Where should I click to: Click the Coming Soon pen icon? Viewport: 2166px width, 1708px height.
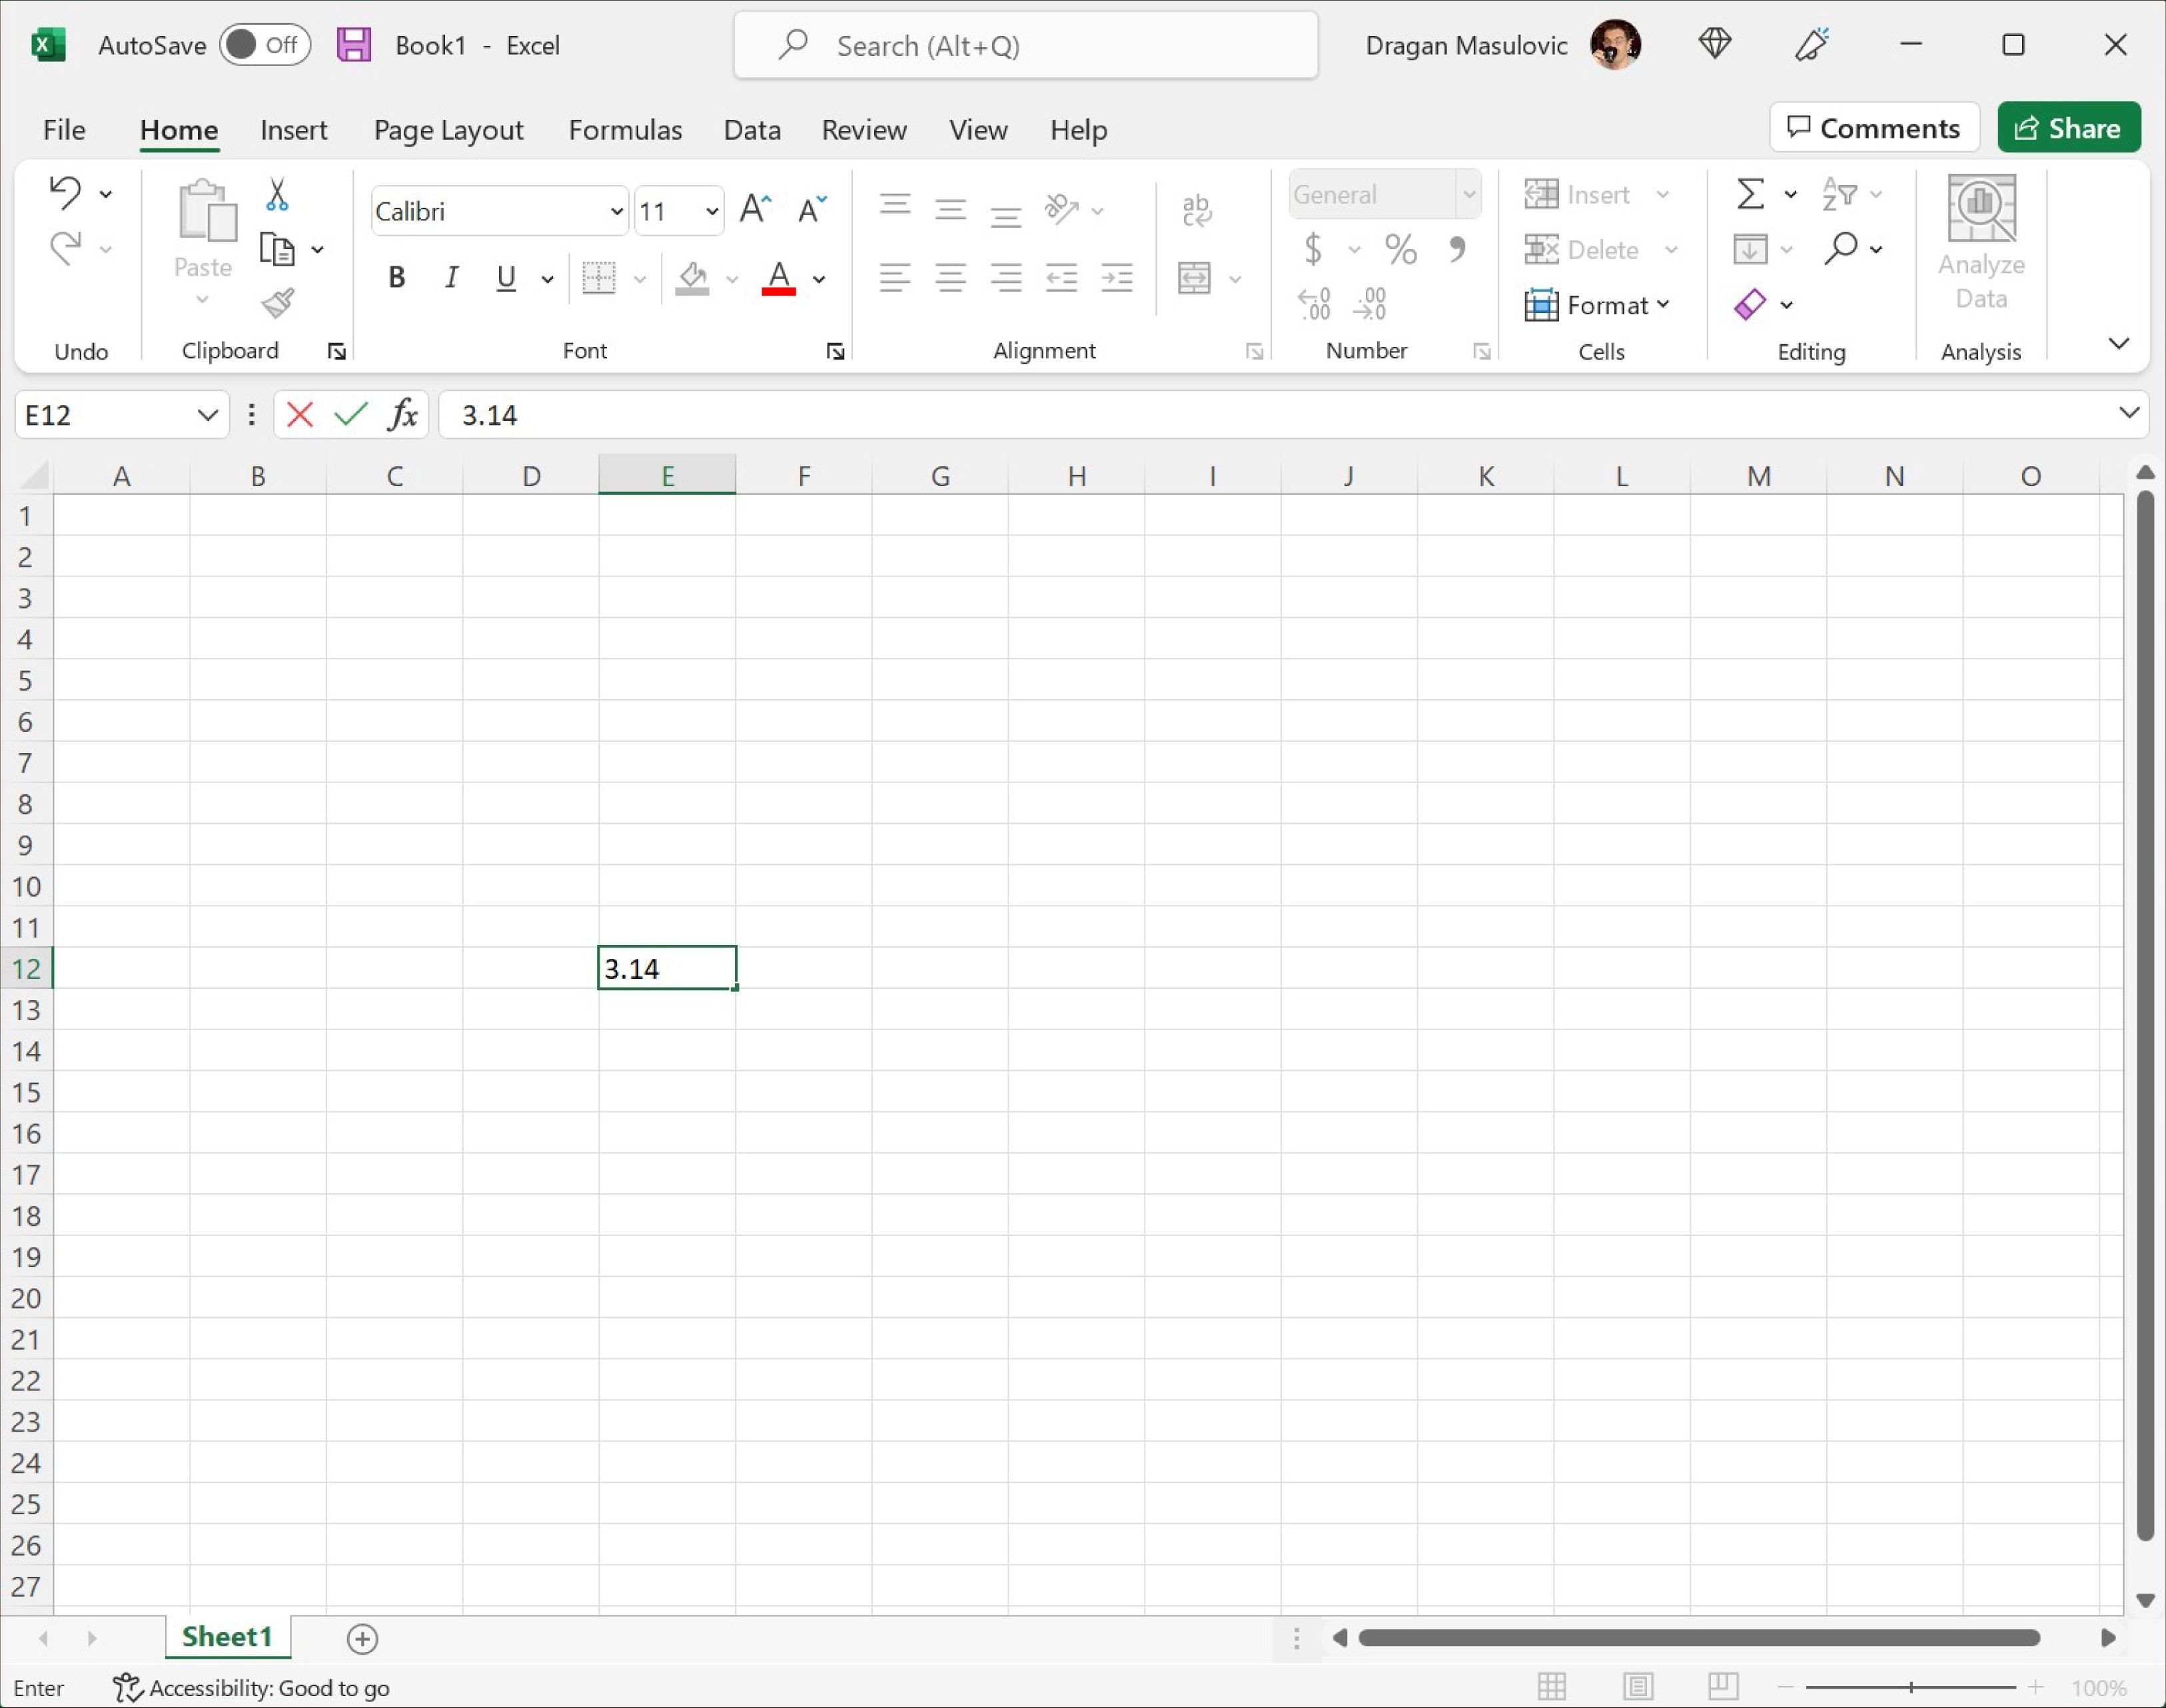(x=1812, y=44)
